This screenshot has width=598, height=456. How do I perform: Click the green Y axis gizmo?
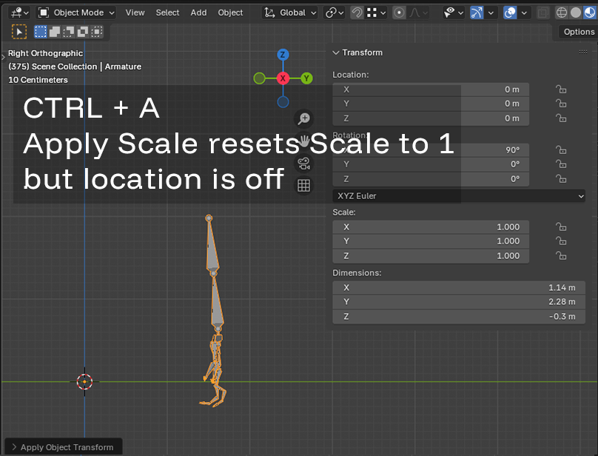306,78
